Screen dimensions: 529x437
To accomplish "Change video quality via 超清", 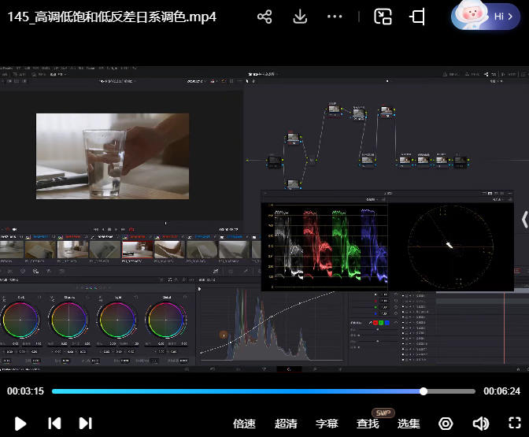I will pos(286,424).
